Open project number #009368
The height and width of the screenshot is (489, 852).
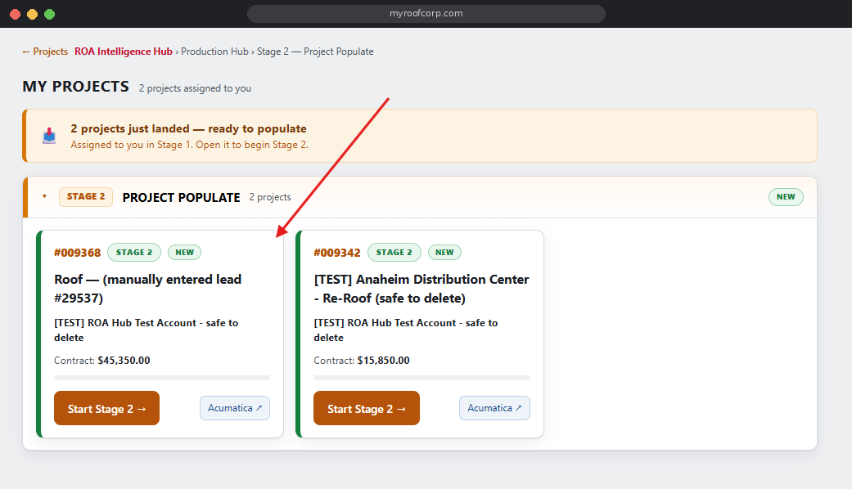pos(77,253)
